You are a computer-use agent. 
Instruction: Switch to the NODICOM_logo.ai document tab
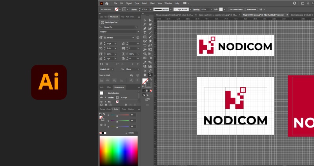[264, 15]
